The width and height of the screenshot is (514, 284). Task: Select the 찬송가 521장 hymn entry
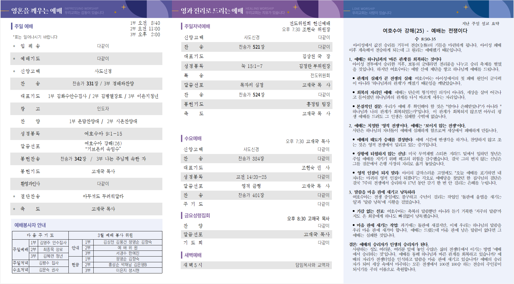(251, 47)
